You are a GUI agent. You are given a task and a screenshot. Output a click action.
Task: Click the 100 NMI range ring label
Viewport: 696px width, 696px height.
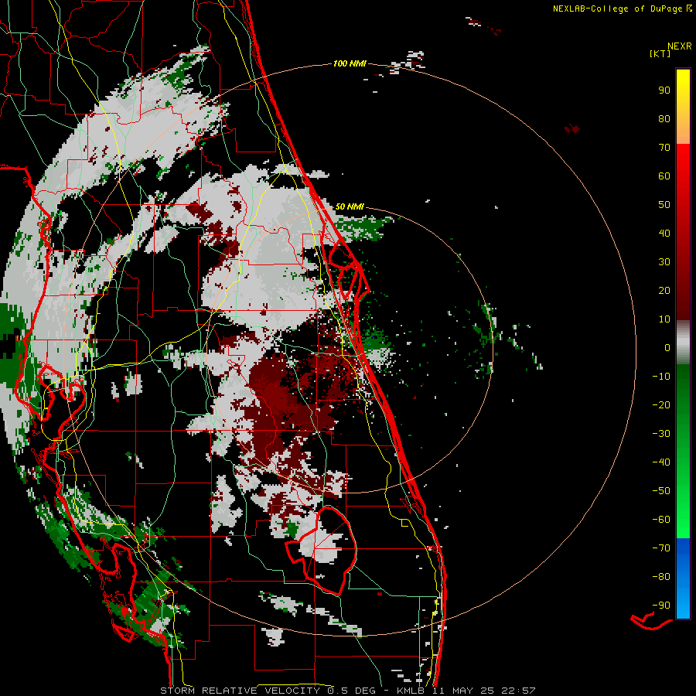tap(350, 64)
